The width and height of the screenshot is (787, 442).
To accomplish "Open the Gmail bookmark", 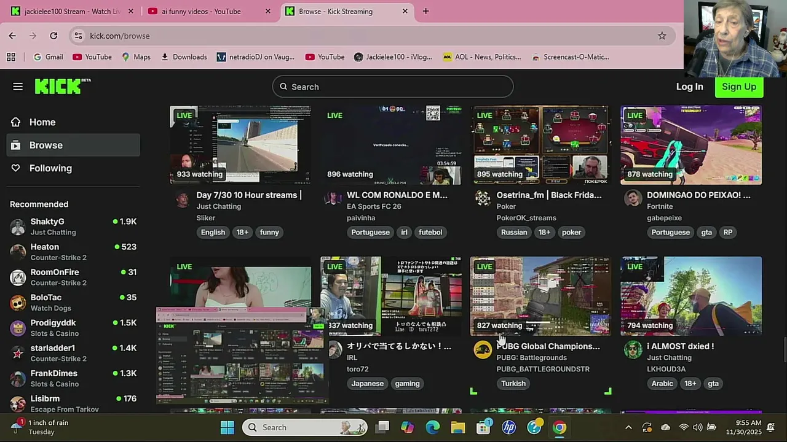I will point(48,56).
